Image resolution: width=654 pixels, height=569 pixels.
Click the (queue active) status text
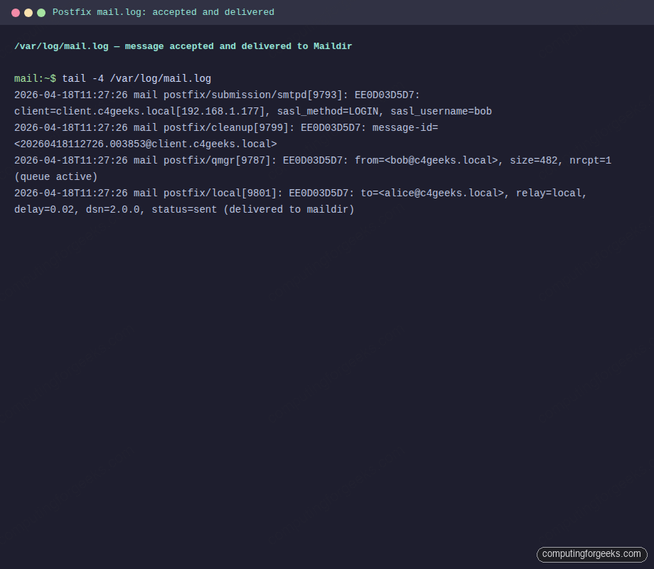[55, 176]
